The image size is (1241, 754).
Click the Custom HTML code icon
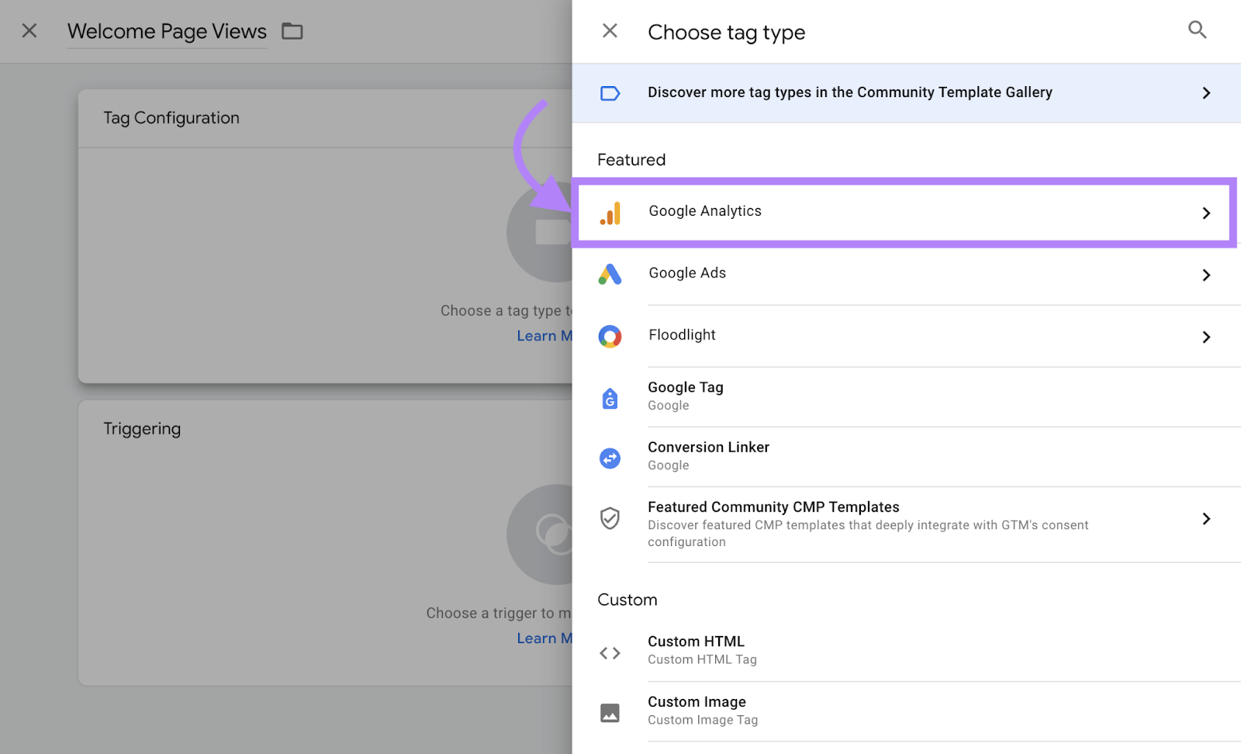610,652
